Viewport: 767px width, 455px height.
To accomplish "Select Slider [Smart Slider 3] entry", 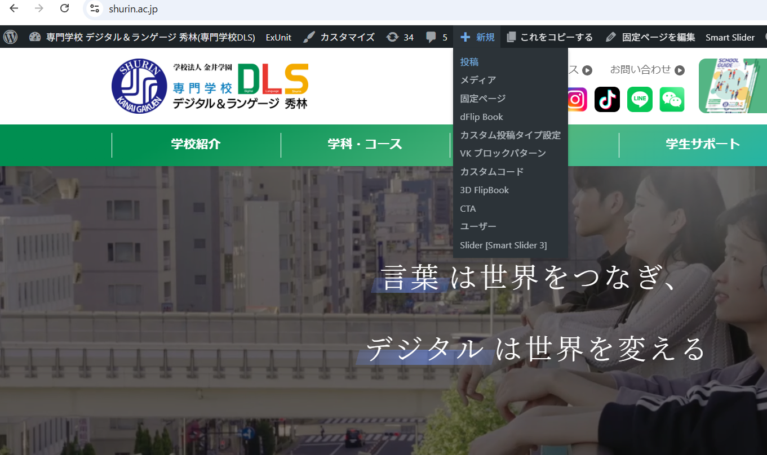I will click(x=503, y=245).
